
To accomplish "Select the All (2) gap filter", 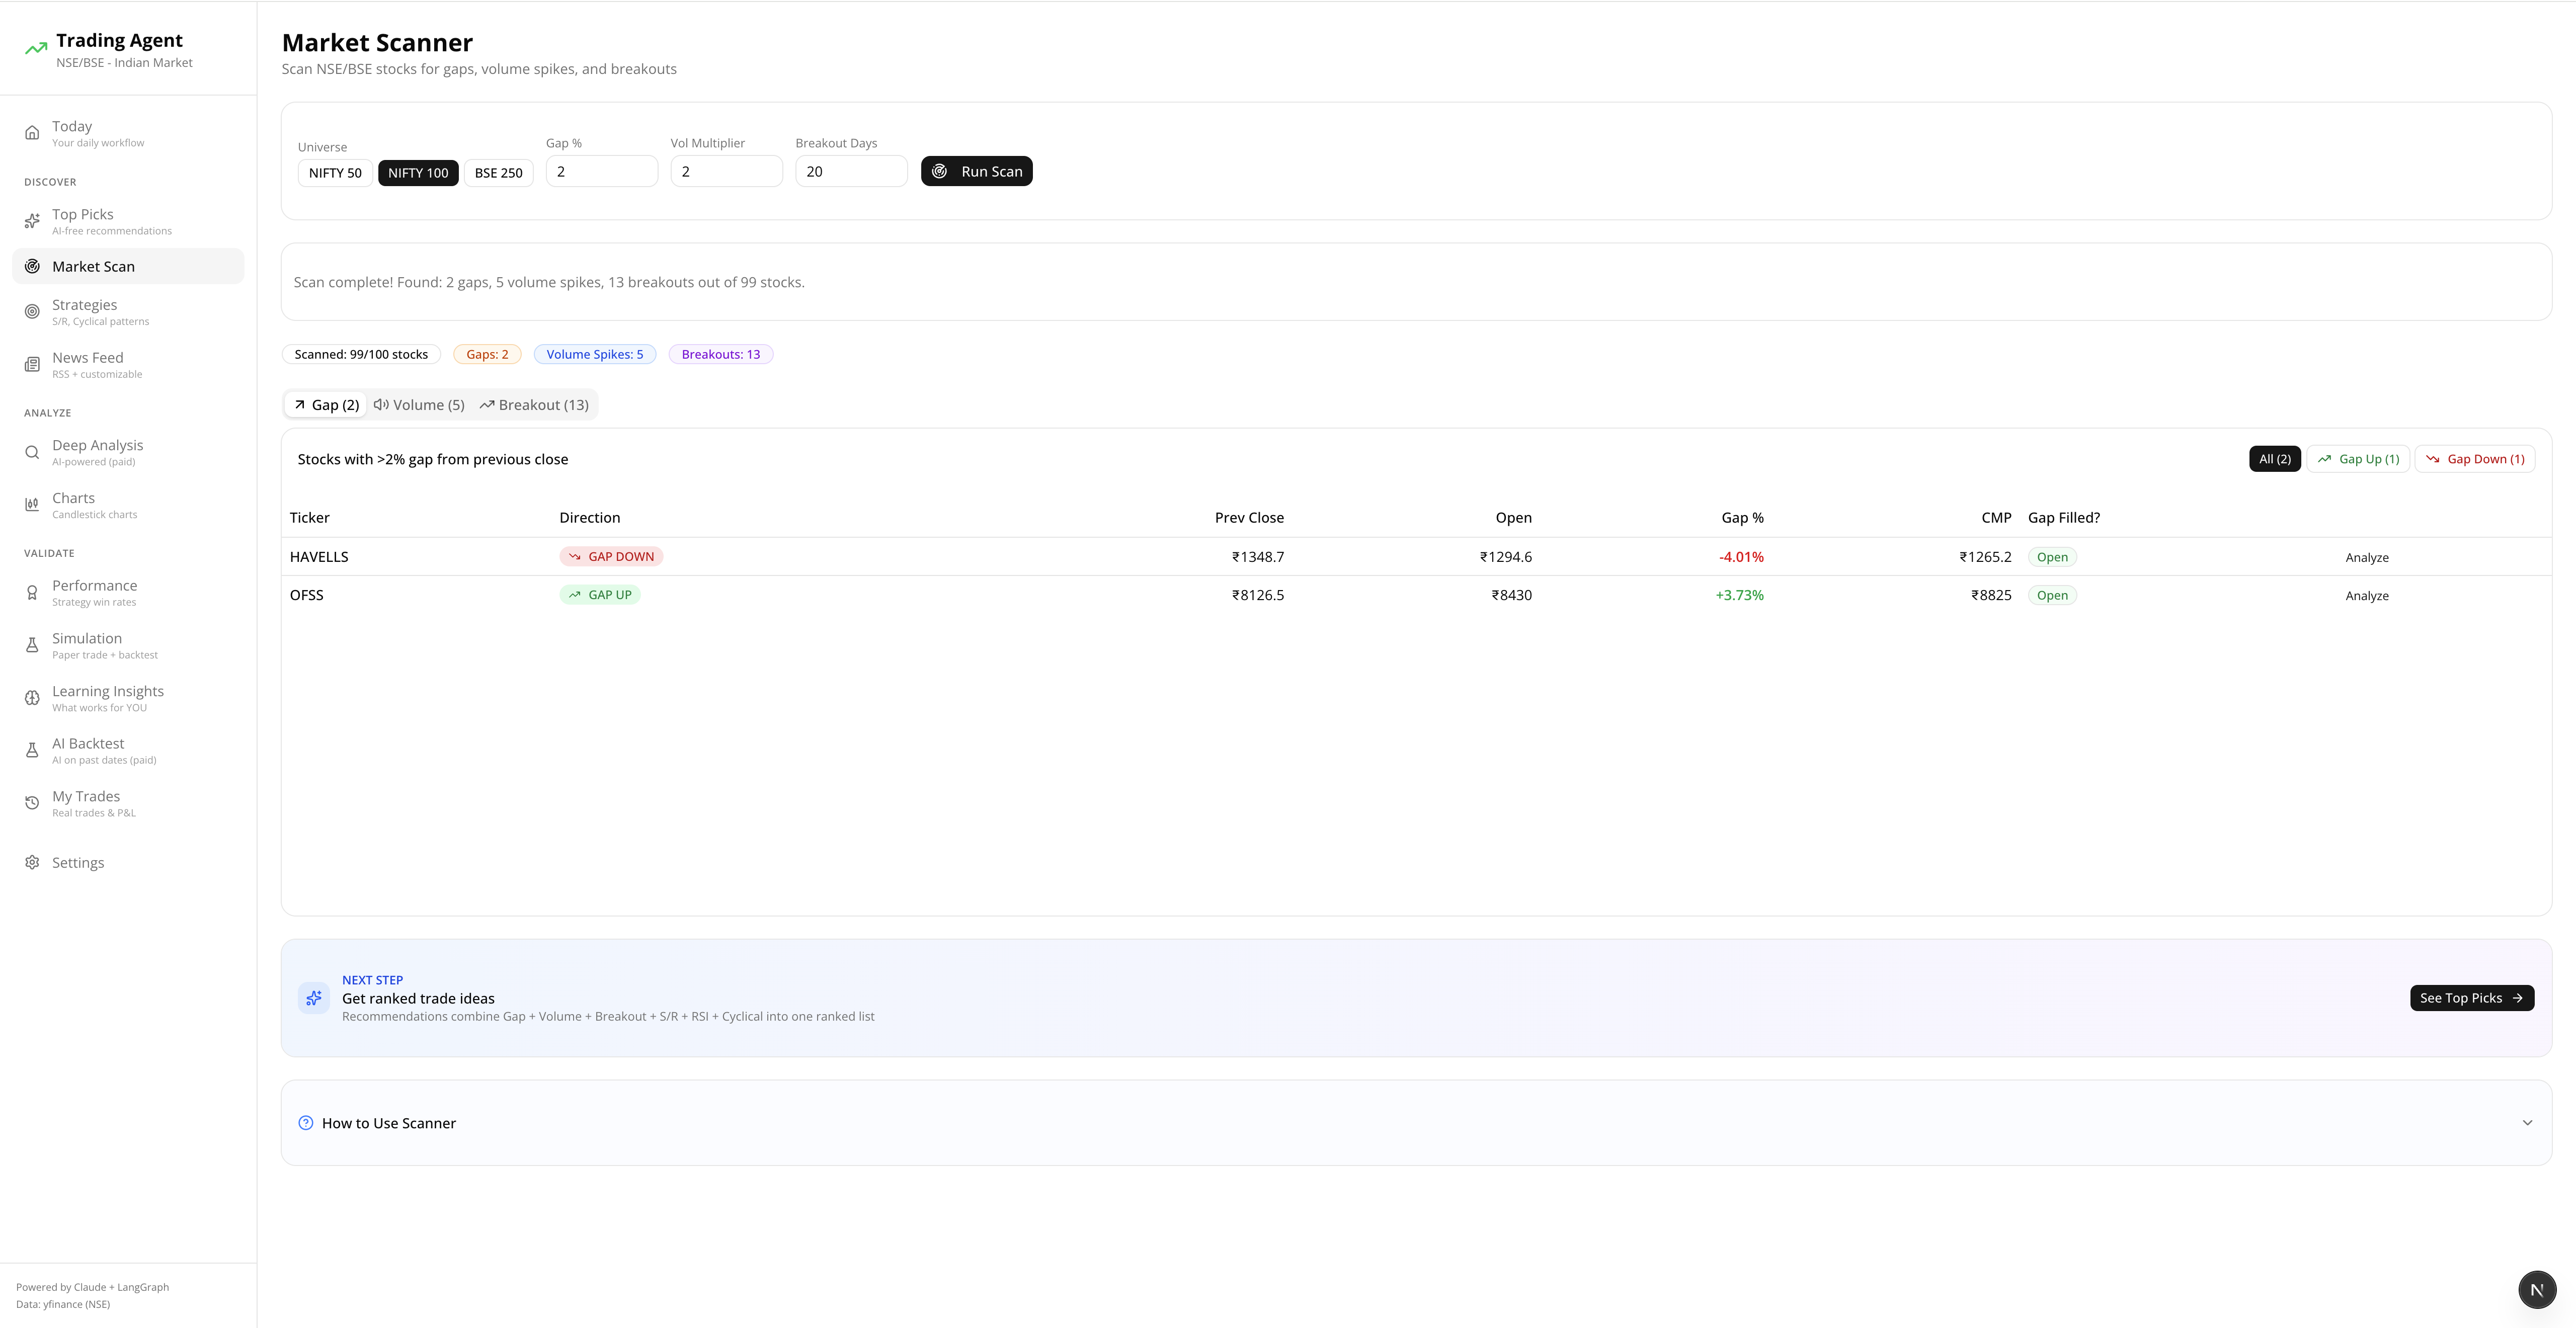I will pos(2274,458).
